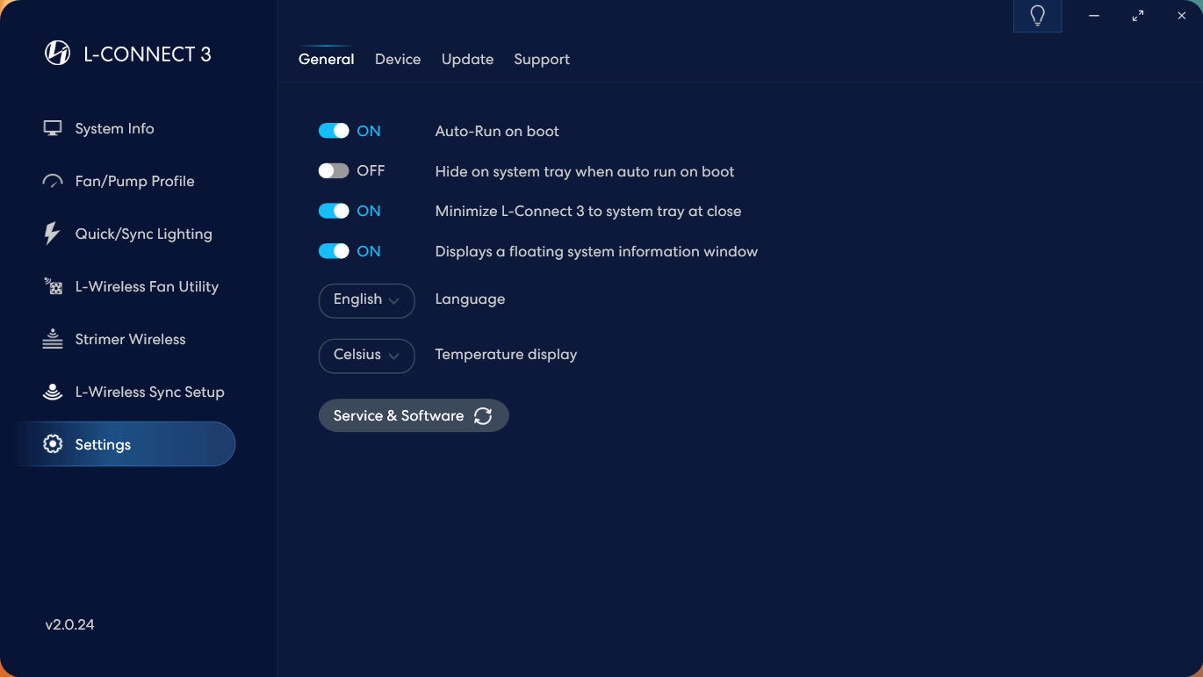Select the Quick/Sync Lighting bolt icon
The width and height of the screenshot is (1203, 677).
tap(52, 234)
